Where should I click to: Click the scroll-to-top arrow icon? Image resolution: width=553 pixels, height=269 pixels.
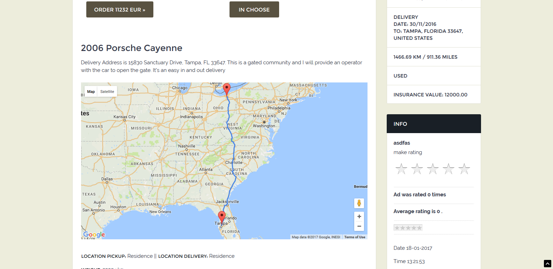[x=547, y=264]
